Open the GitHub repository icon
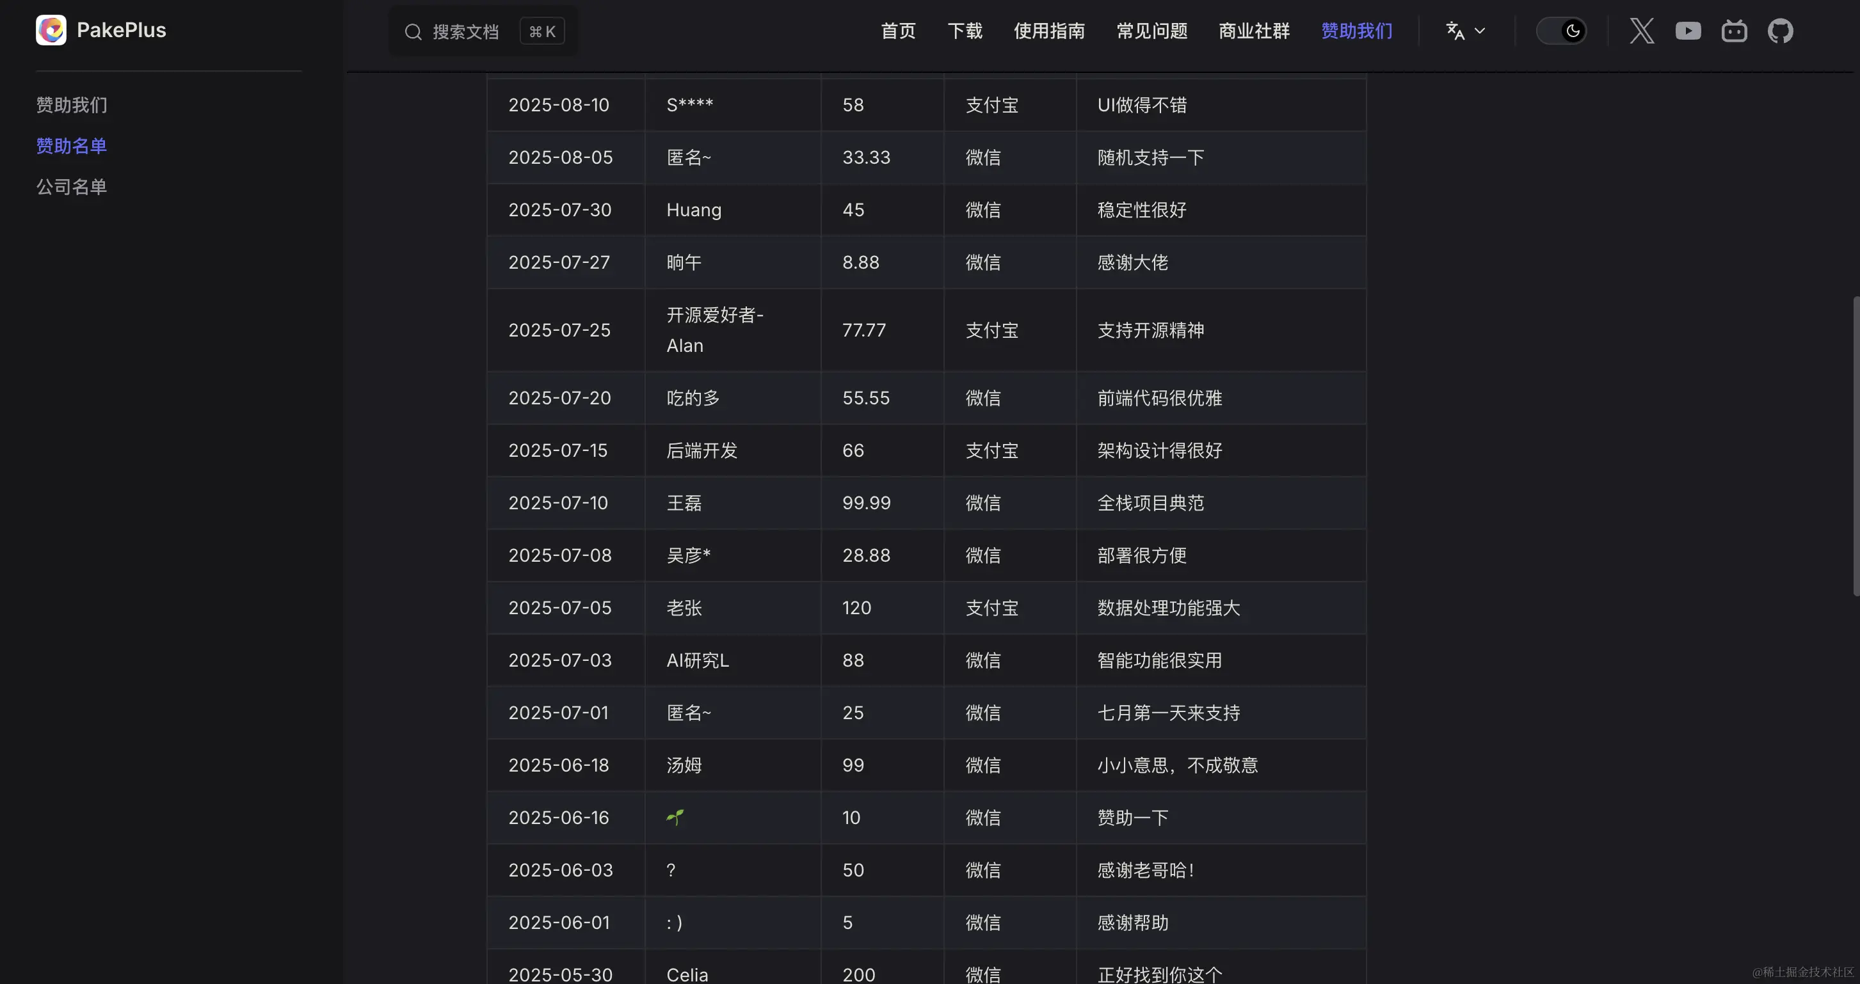The image size is (1860, 984). (1780, 31)
